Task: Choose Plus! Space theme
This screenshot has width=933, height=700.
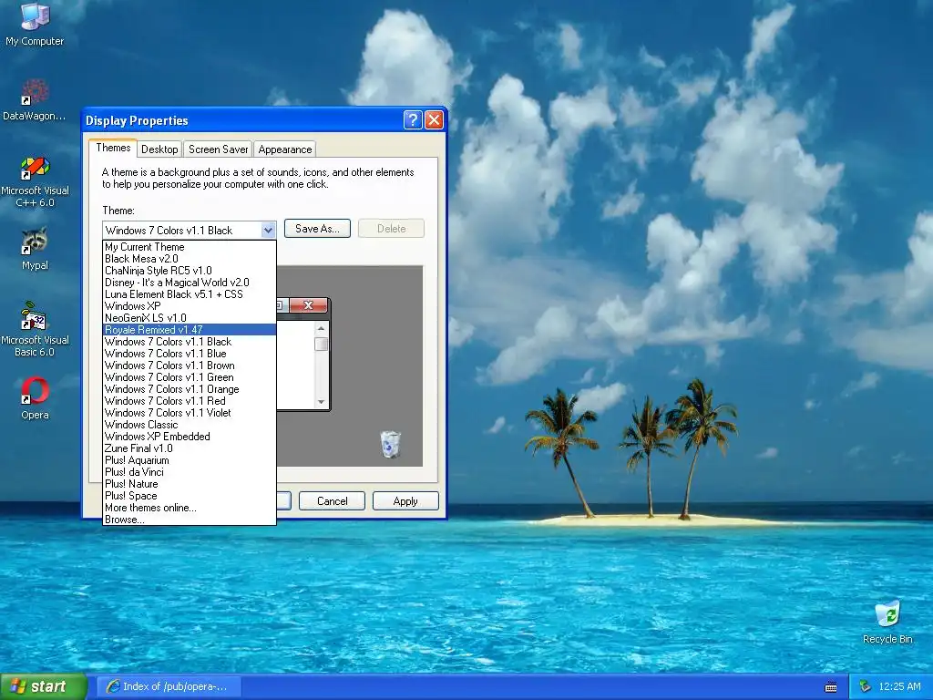Action: pyautogui.click(x=190, y=496)
